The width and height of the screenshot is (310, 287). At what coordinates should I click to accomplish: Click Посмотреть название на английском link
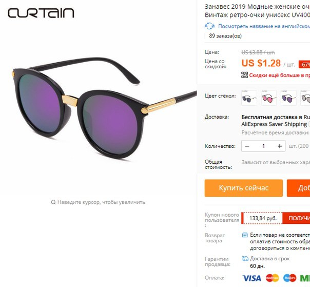pos(264,26)
